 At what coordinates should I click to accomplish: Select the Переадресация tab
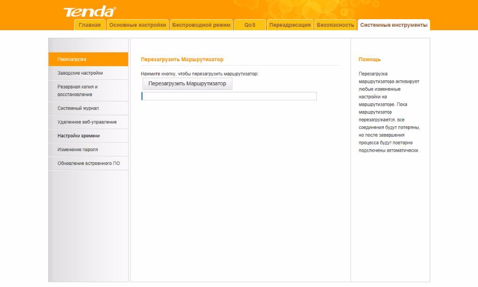pyautogui.click(x=290, y=25)
